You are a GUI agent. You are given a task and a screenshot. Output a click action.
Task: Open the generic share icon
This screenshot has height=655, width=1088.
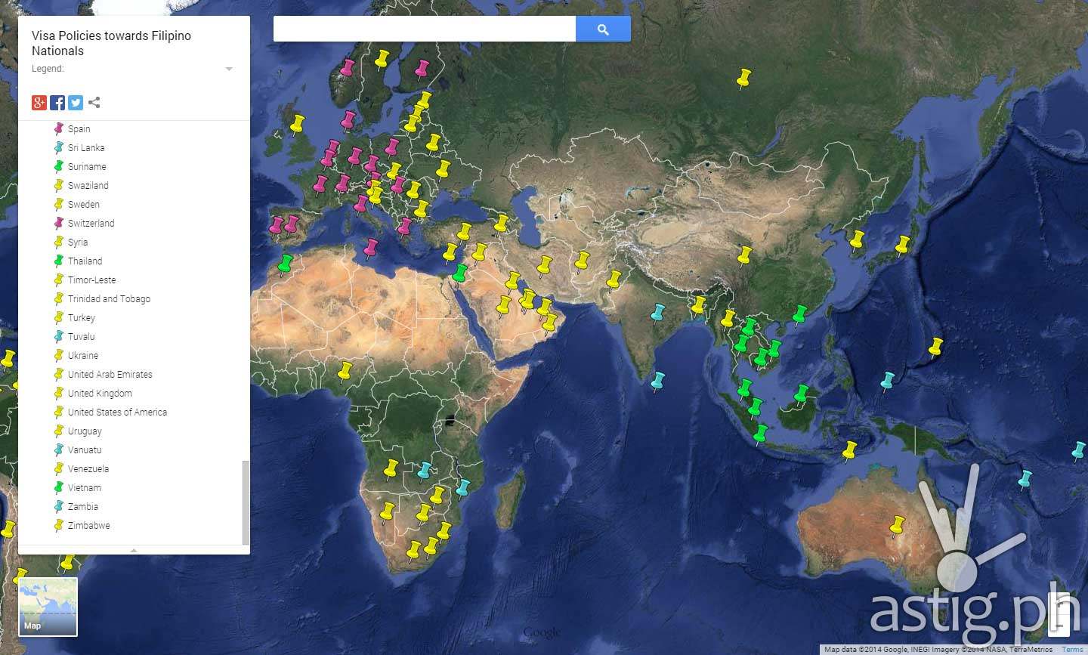coord(94,103)
